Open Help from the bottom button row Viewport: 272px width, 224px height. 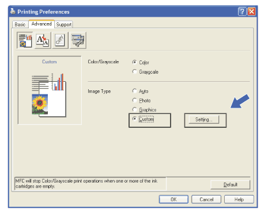pos(239,199)
